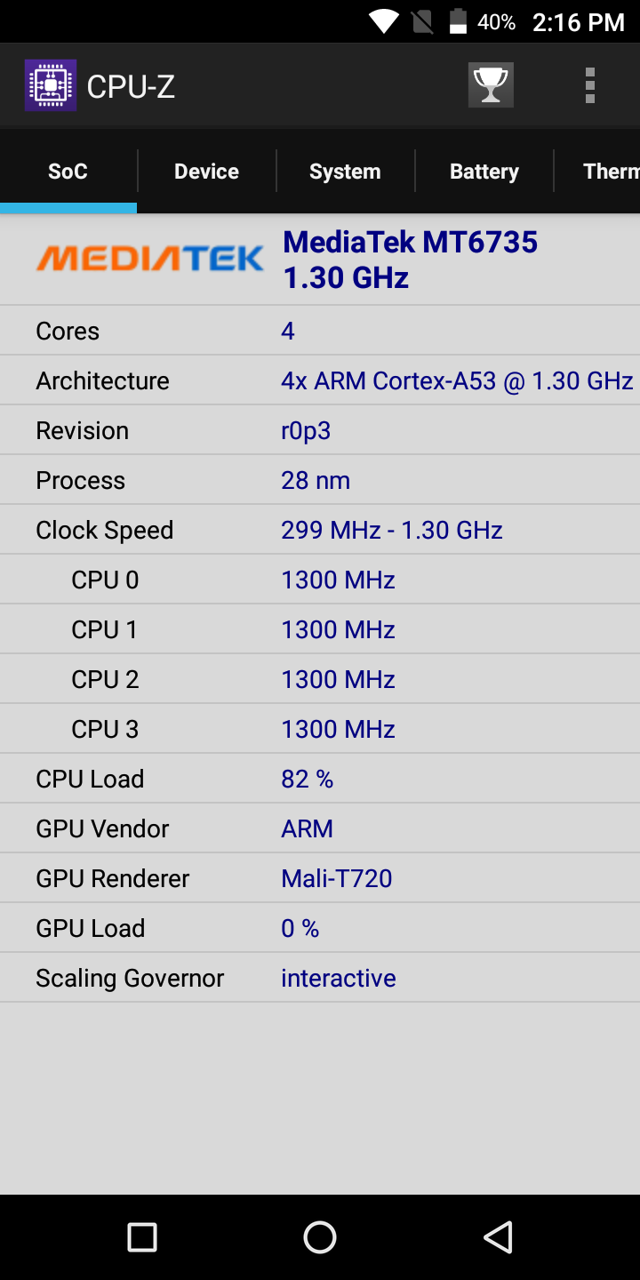Switch to the Device tab
This screenshot has height=1280, width=640.
(x=206, y=172)
